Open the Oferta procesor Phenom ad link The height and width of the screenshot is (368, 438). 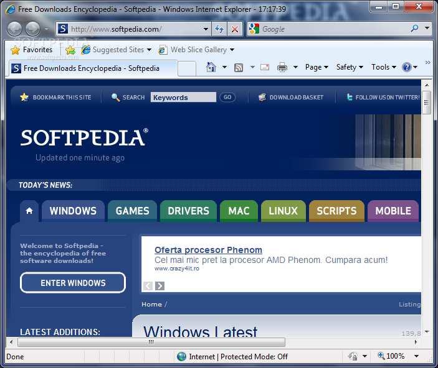click(x=208, y=250)
